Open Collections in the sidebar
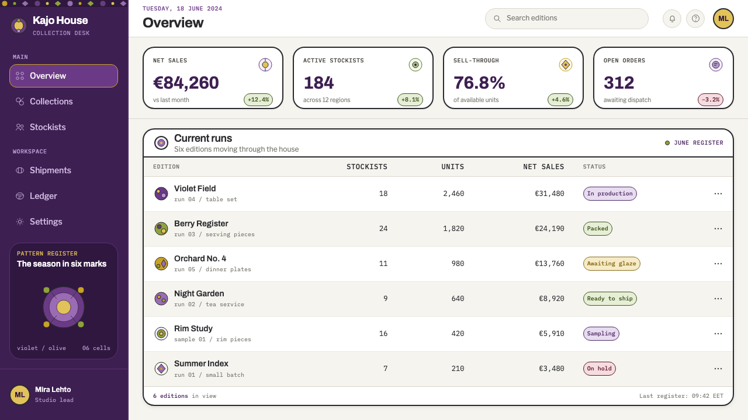The height and width of the screenshot is (420, 748). click(x=64, y=101)
